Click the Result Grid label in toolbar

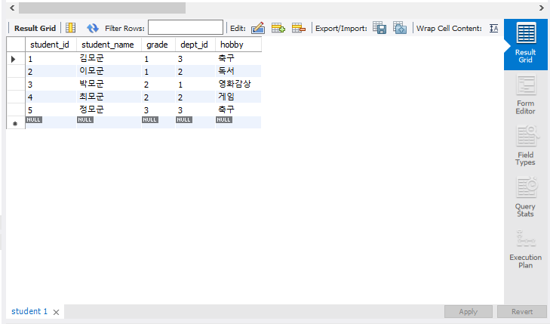pyautogui.click(x=35, y=29)
